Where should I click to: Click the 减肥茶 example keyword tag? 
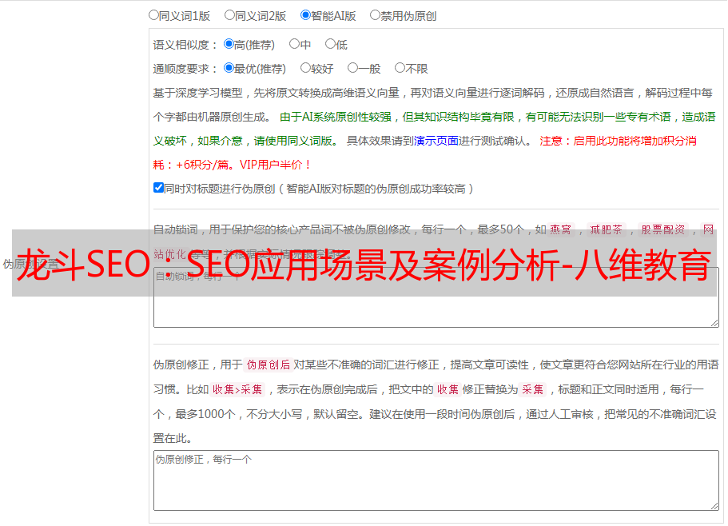click(x=606, y=229)
